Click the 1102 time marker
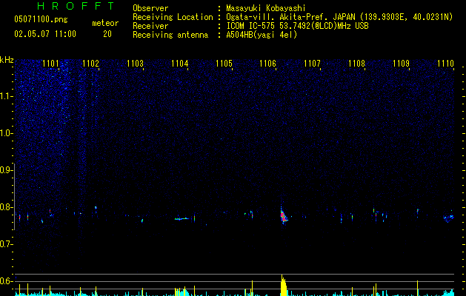466x296 pixels. [x=90, y=64]
